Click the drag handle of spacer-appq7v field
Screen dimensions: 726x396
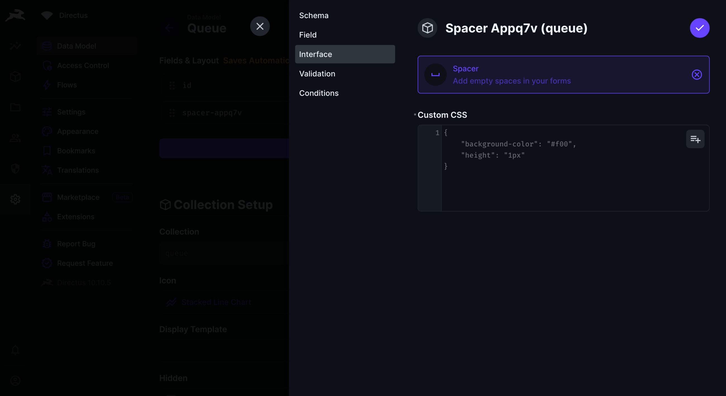coord(172,113)
